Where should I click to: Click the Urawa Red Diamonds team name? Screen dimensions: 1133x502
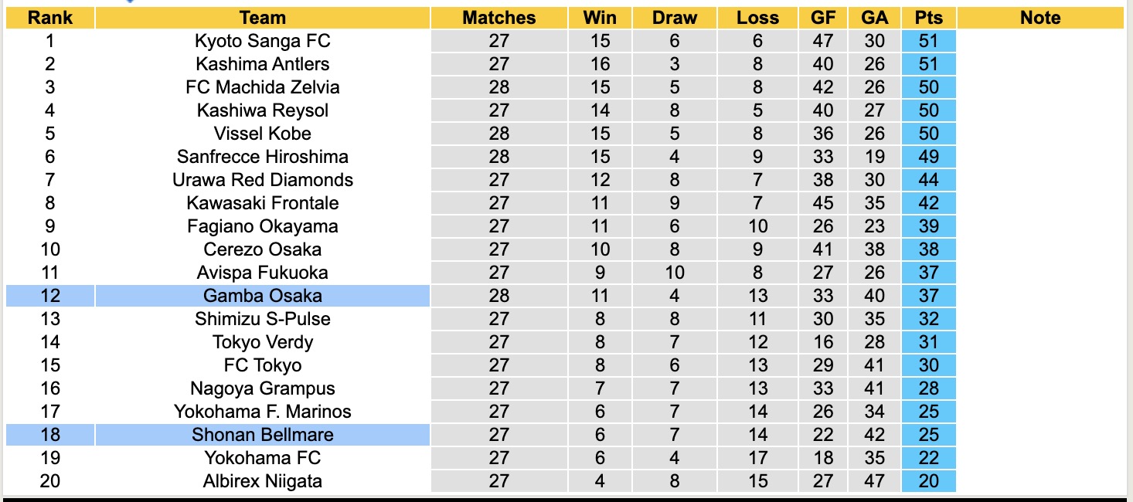coord(263,180)
